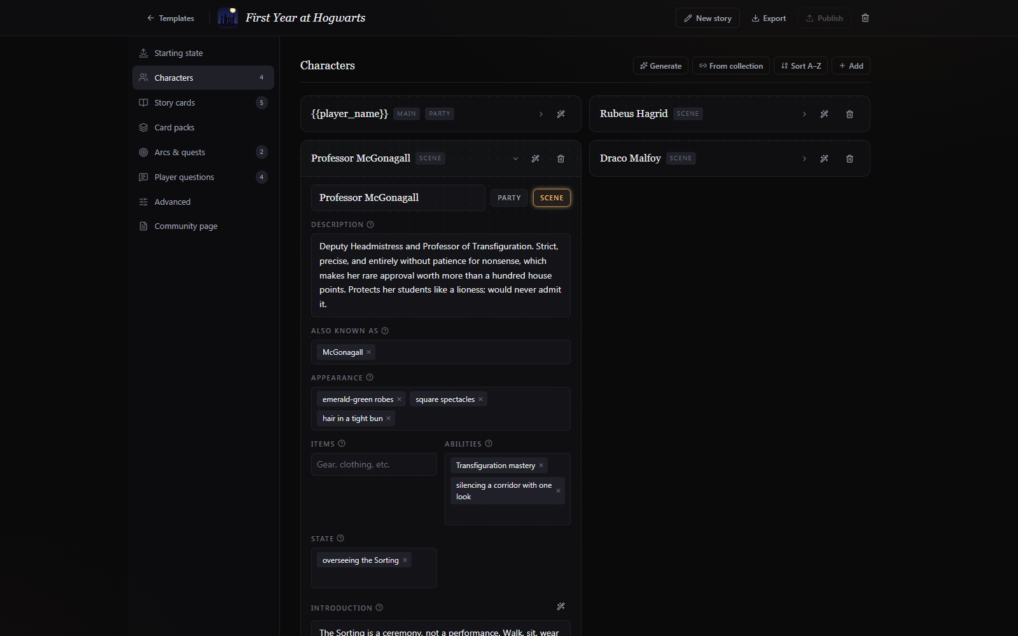1018x636 pixels.
Task: Show help for State field
Action: [340, 539]
